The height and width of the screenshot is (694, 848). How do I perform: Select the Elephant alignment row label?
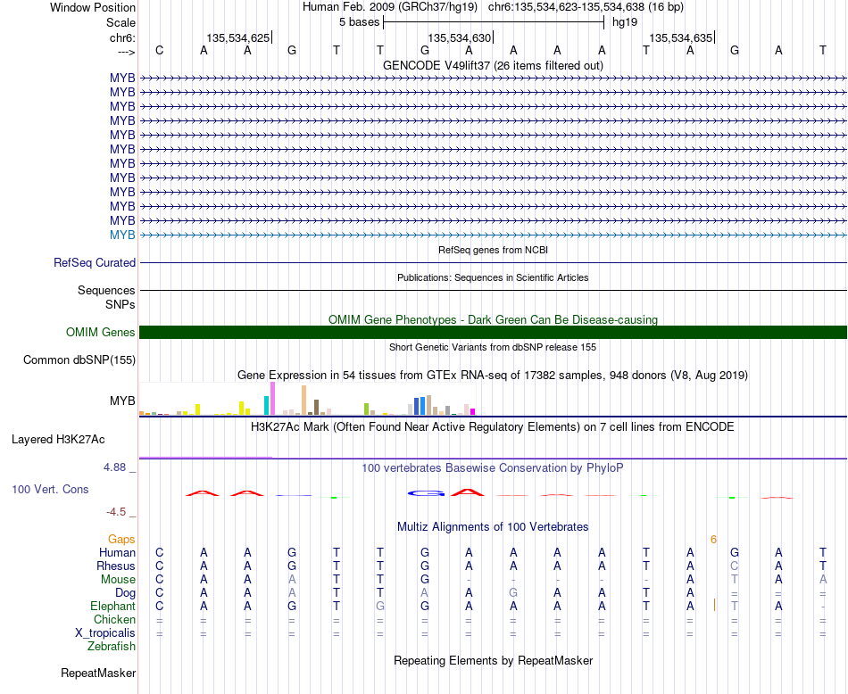pyautogui.click(x=113, y=606)
